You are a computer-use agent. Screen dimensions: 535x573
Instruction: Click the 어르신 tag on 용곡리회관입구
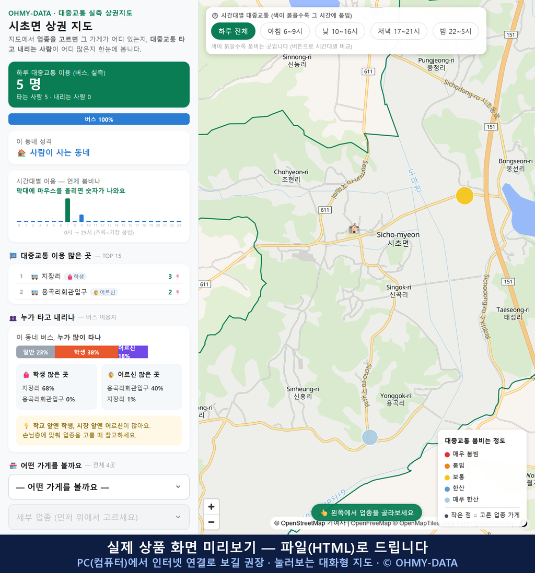point(104,292)
